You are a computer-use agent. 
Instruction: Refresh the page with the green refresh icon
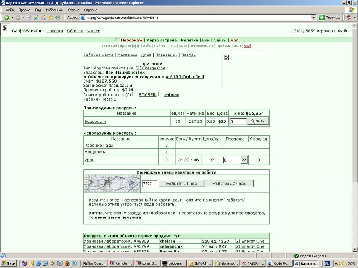coord(36,18)
